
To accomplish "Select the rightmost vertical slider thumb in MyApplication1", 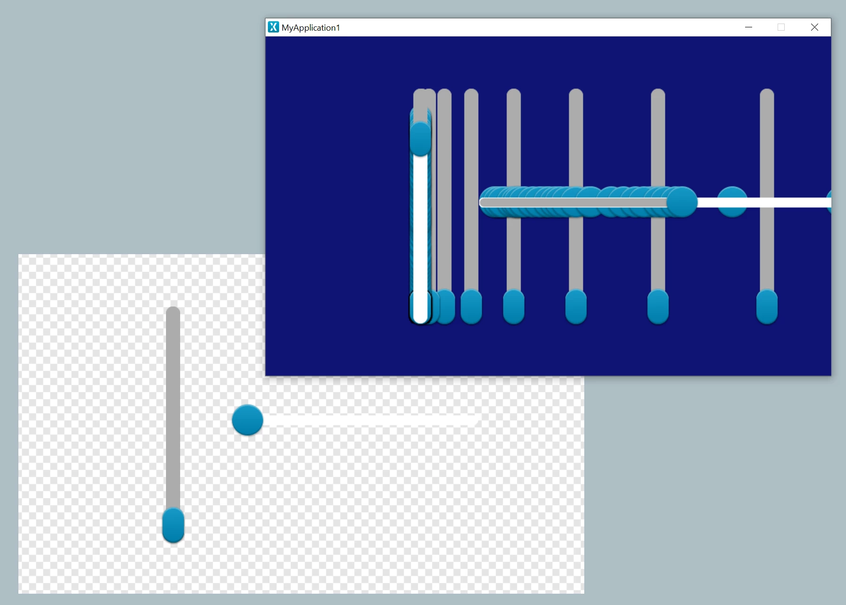I will [767, 307].
